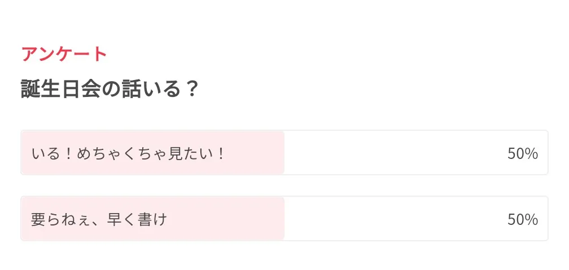Click the "？" ending the poll question
Viewport: 569px width, 270px height.
(x=191, y=89)
